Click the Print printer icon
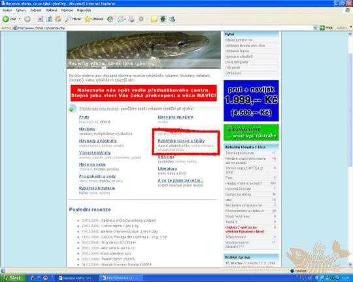 pyautogui.click(x=131, y=19)
